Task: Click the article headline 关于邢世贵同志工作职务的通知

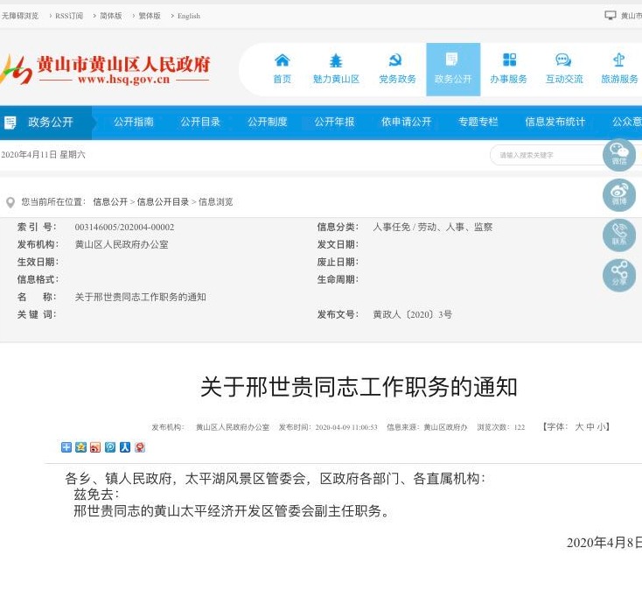Action: coord(359,387)
